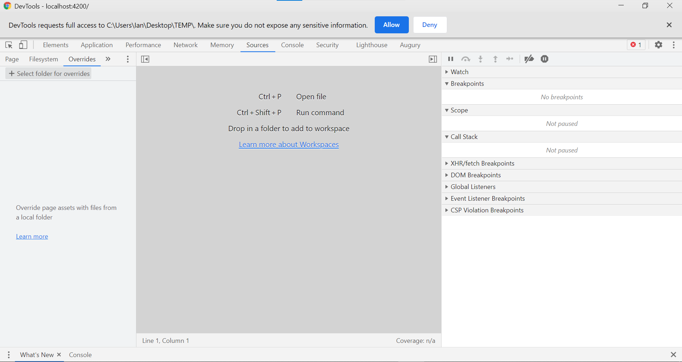682x362 pixels.
Task: Hide the debugger sidebar
Action: (433, 59)
